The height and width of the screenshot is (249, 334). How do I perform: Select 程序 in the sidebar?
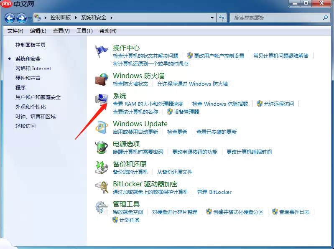point(20,87)
